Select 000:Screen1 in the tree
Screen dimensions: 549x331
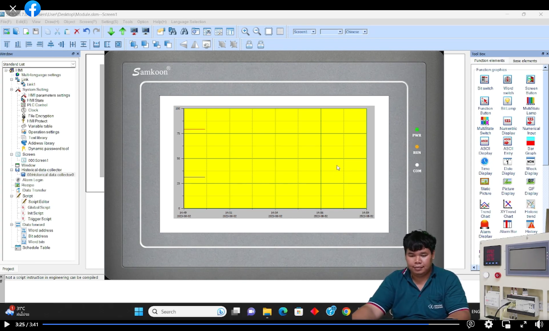pyautogui.click(x=38, y=160)
